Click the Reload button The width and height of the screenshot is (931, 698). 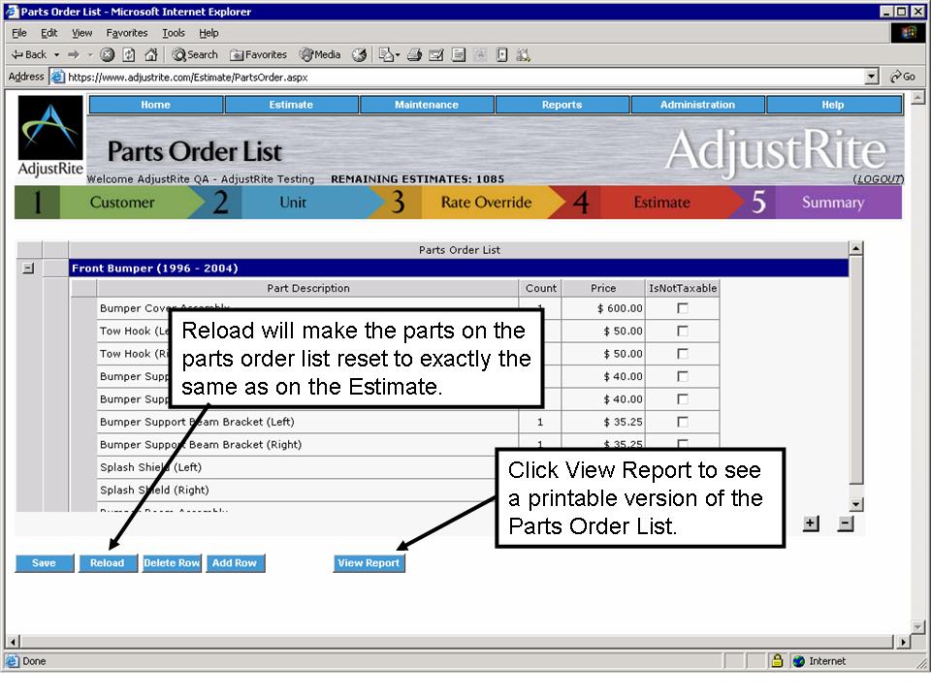click(108, 562)
